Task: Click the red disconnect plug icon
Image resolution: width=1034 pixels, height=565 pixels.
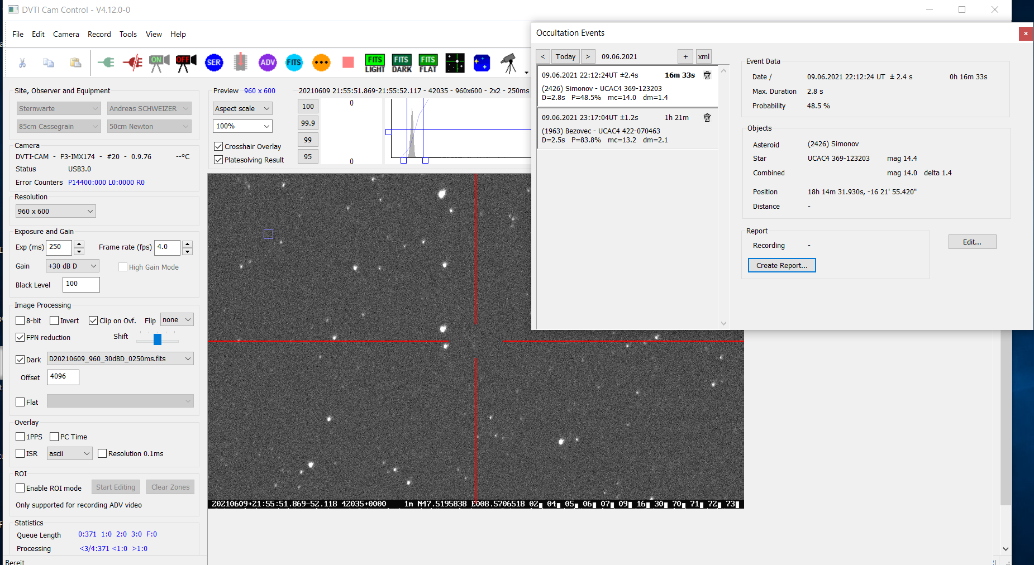Action: 132,63
